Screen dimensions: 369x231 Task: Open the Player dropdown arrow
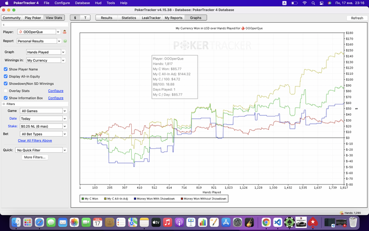coord(58,32)
